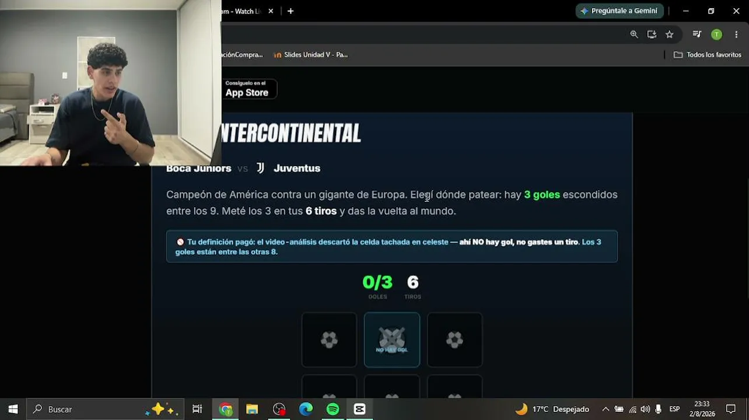
Task: Open the Windows notification center
Action: [x=731, y=409]
